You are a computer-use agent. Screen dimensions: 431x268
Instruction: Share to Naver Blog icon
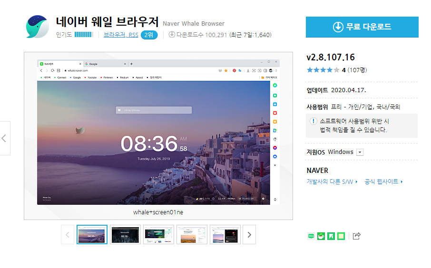(x=311, y=236)
